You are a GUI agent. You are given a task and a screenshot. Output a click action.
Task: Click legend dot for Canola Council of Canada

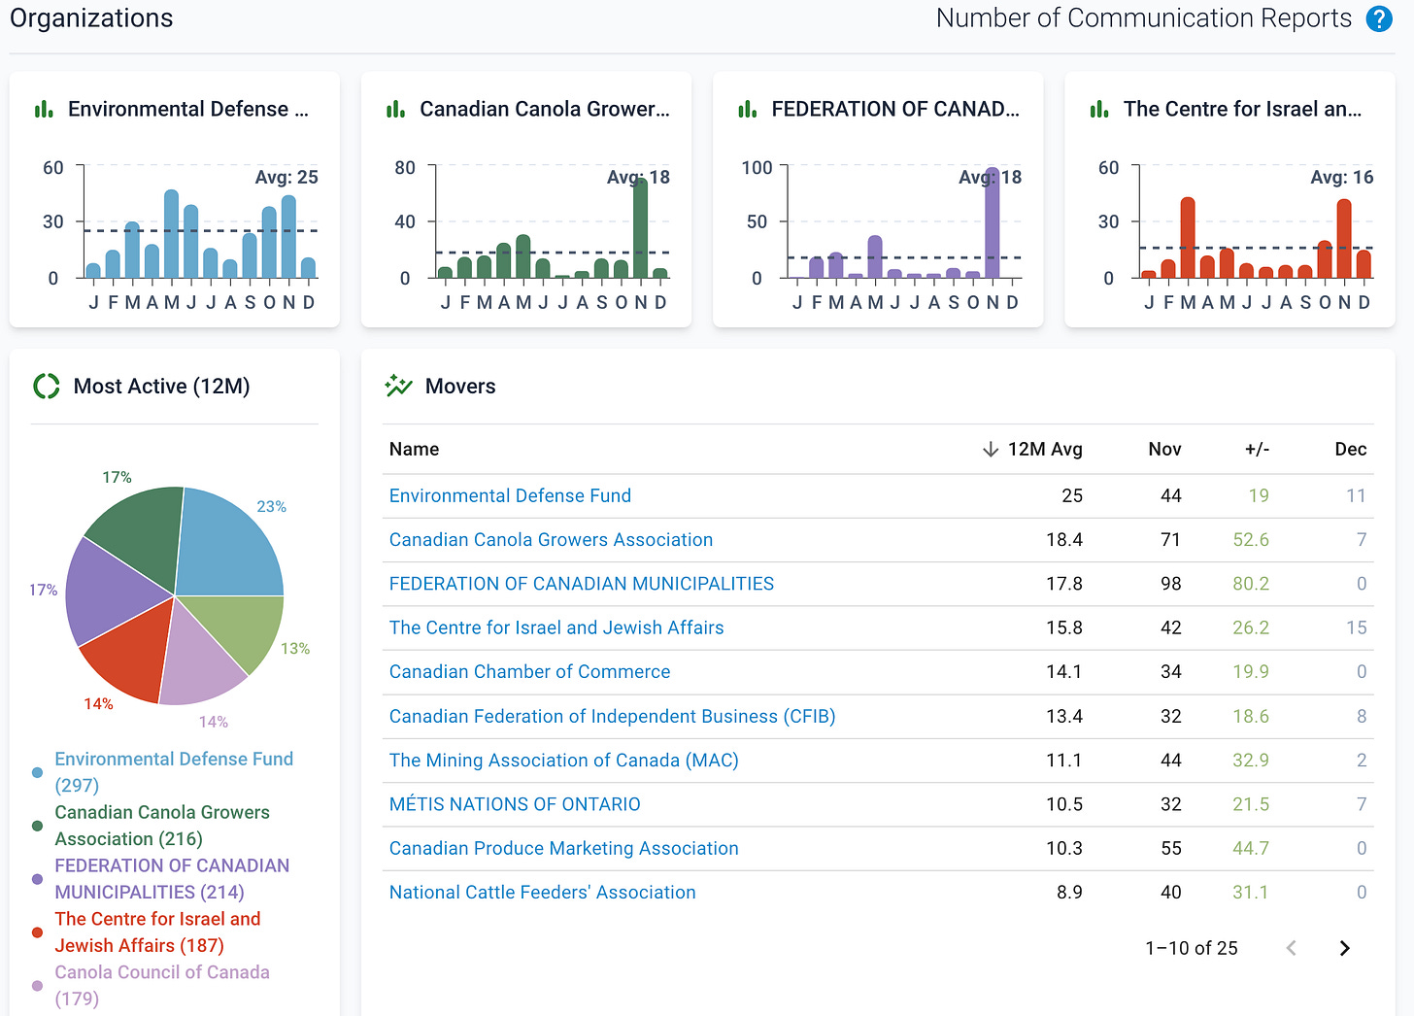coord(37,986)
